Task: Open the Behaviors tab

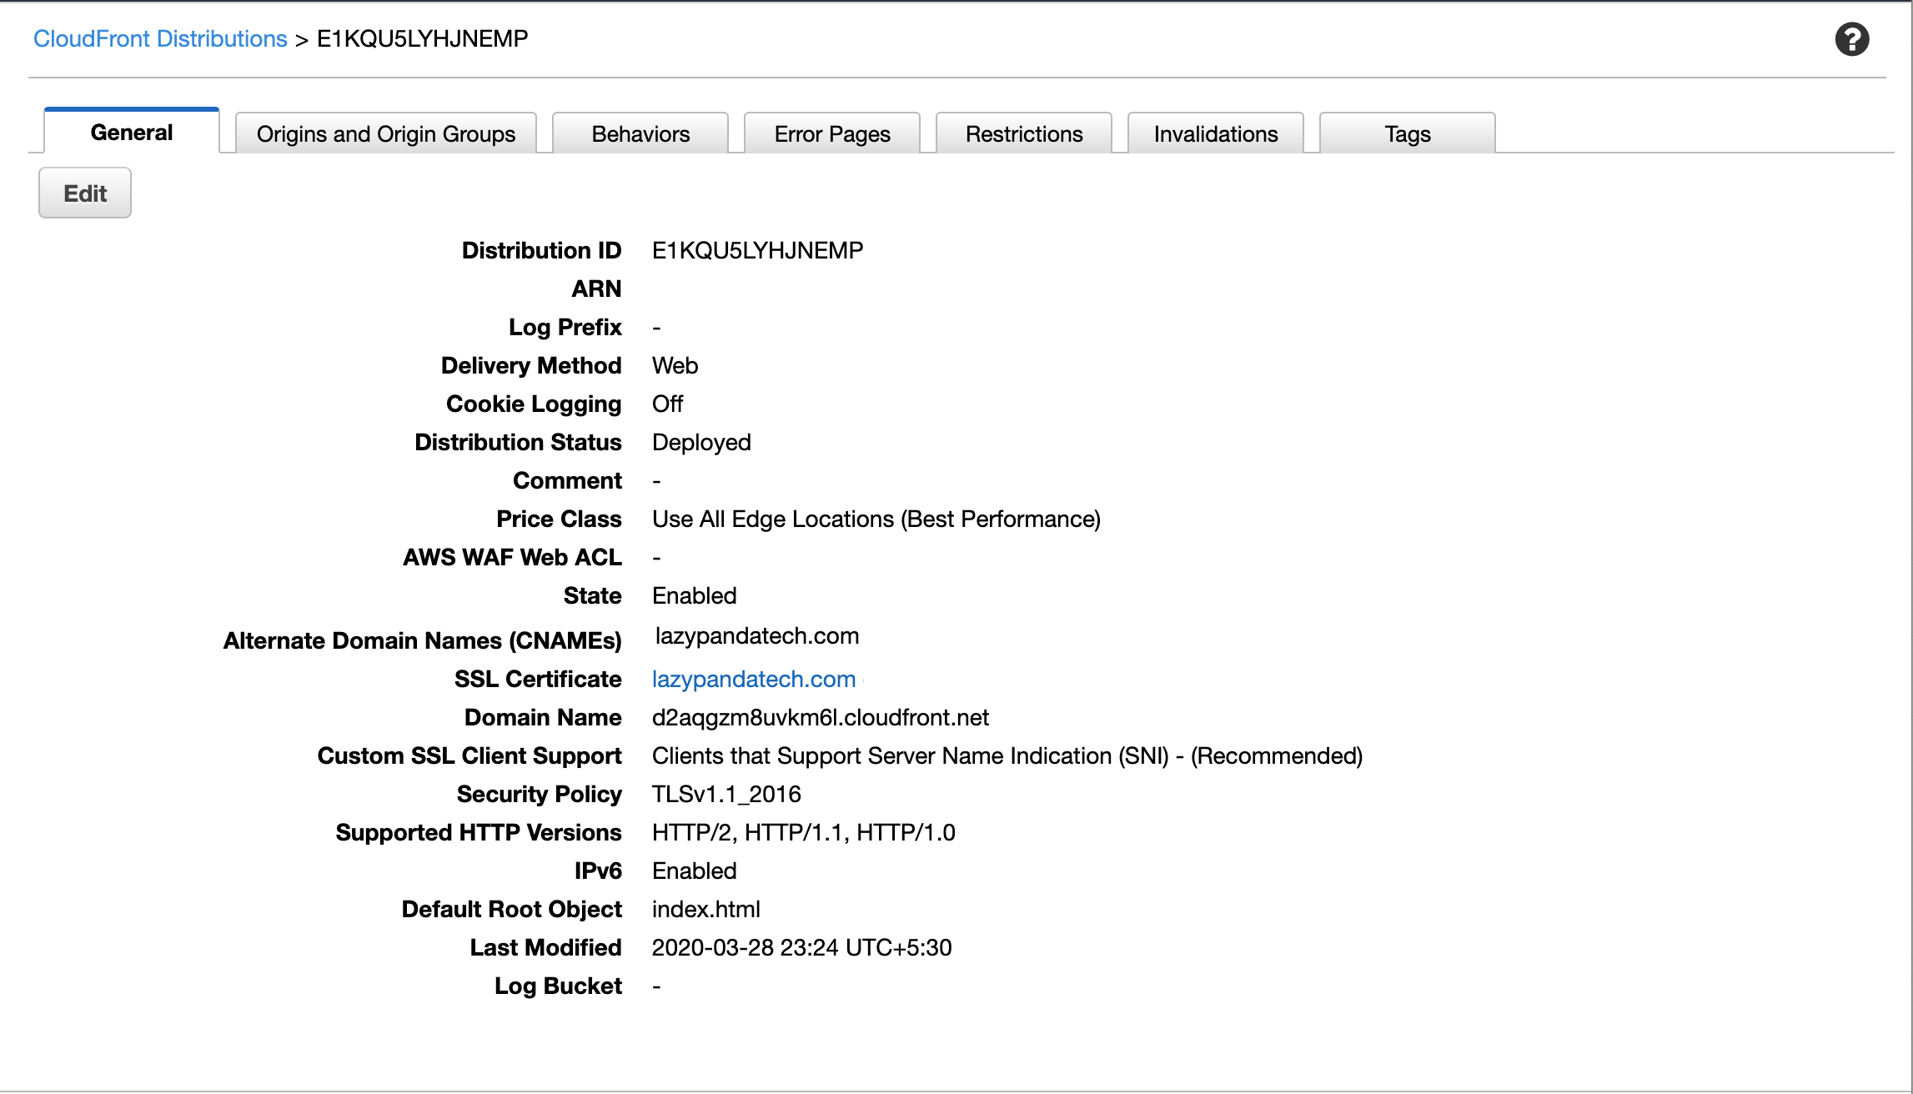Action: (x=640, y=133)
